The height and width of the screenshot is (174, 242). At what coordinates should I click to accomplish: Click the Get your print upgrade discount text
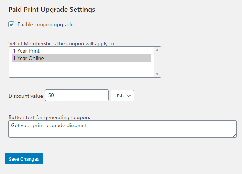coord(49,125)
